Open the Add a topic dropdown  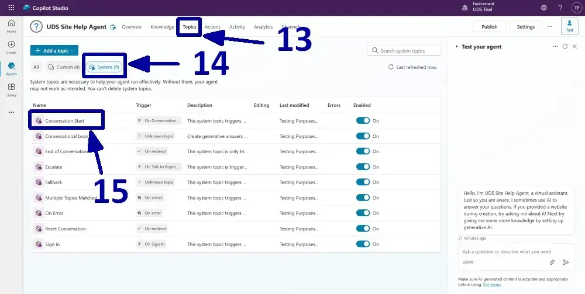point(54,51)
